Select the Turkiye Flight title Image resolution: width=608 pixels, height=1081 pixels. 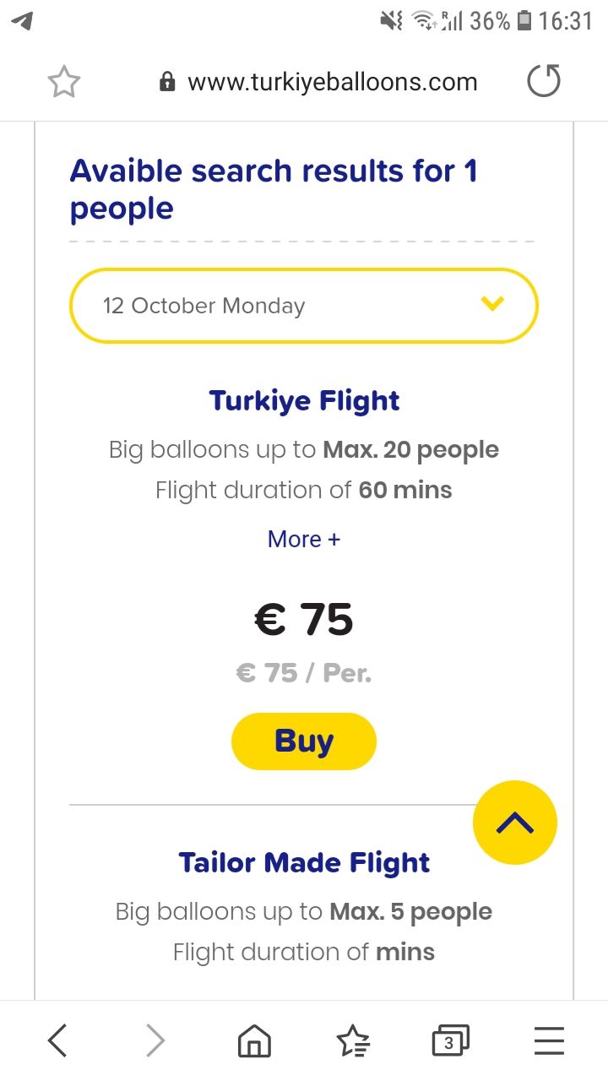click(x=304, y=400)
